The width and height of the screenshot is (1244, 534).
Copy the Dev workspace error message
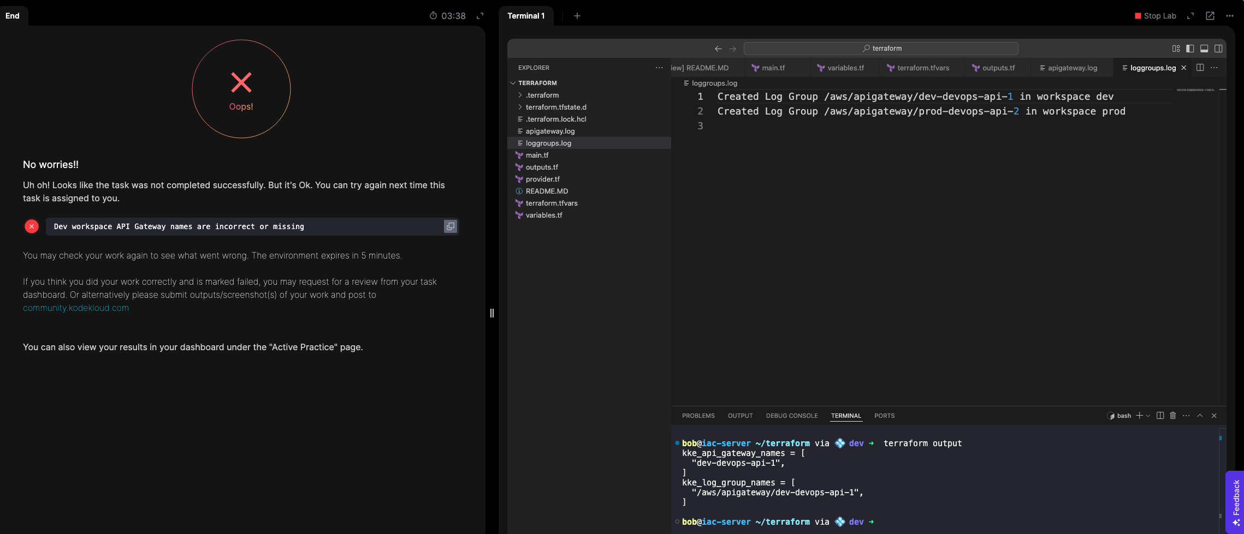pyautogui.click(x=450, y=226)
